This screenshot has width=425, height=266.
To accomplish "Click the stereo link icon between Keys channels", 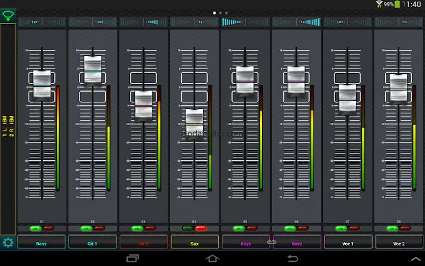I will [271, 242].
